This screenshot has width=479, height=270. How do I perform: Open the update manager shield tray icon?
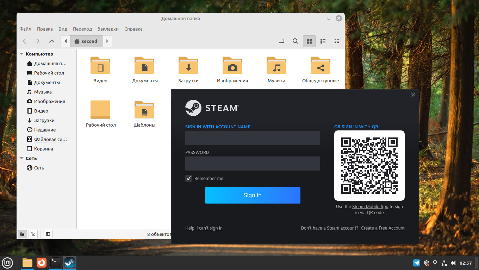[x=426, y=263]
